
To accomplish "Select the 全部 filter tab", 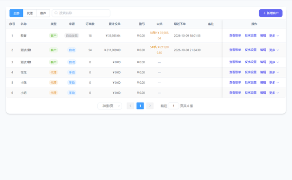I will coord(17,13).
